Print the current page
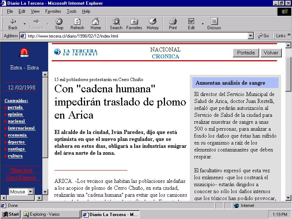The width and height of the screenshot is (292, 219). point(173,24)
